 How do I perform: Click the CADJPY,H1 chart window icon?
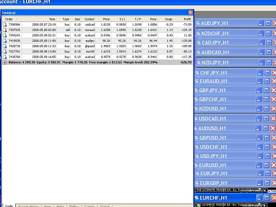(199, 42)
